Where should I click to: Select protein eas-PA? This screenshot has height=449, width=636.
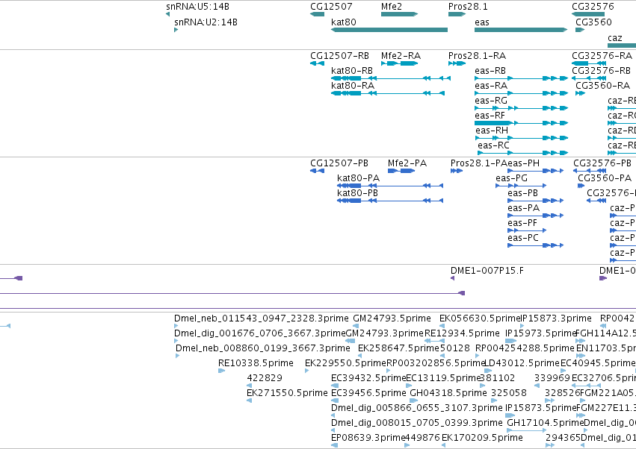point(535,216)
